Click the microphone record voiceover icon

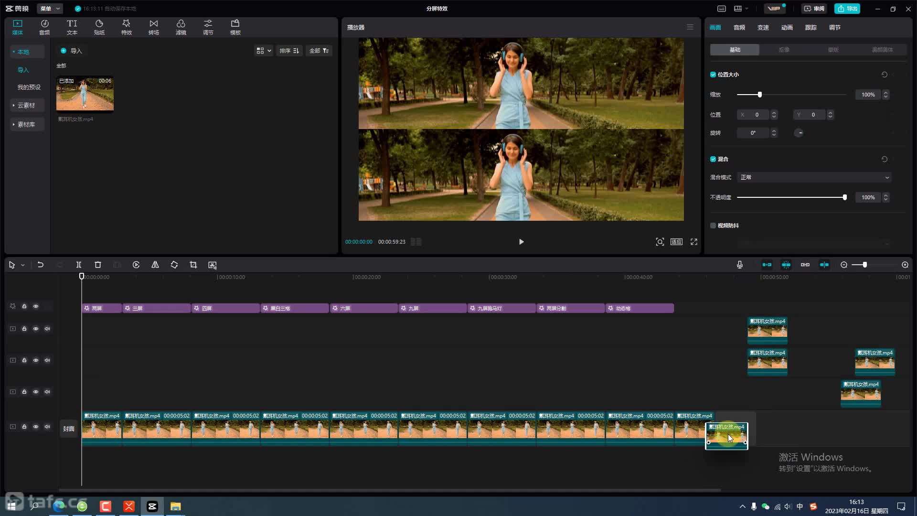tap(740, 265)
